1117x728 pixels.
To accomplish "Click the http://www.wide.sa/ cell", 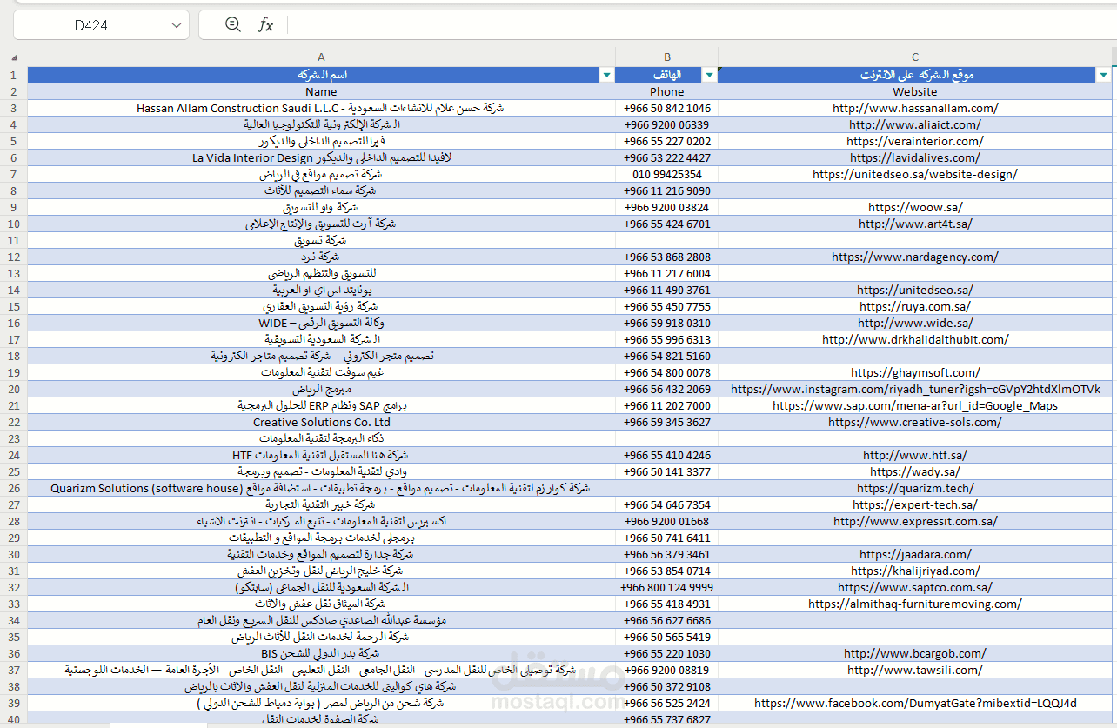I will pos(915,323).
